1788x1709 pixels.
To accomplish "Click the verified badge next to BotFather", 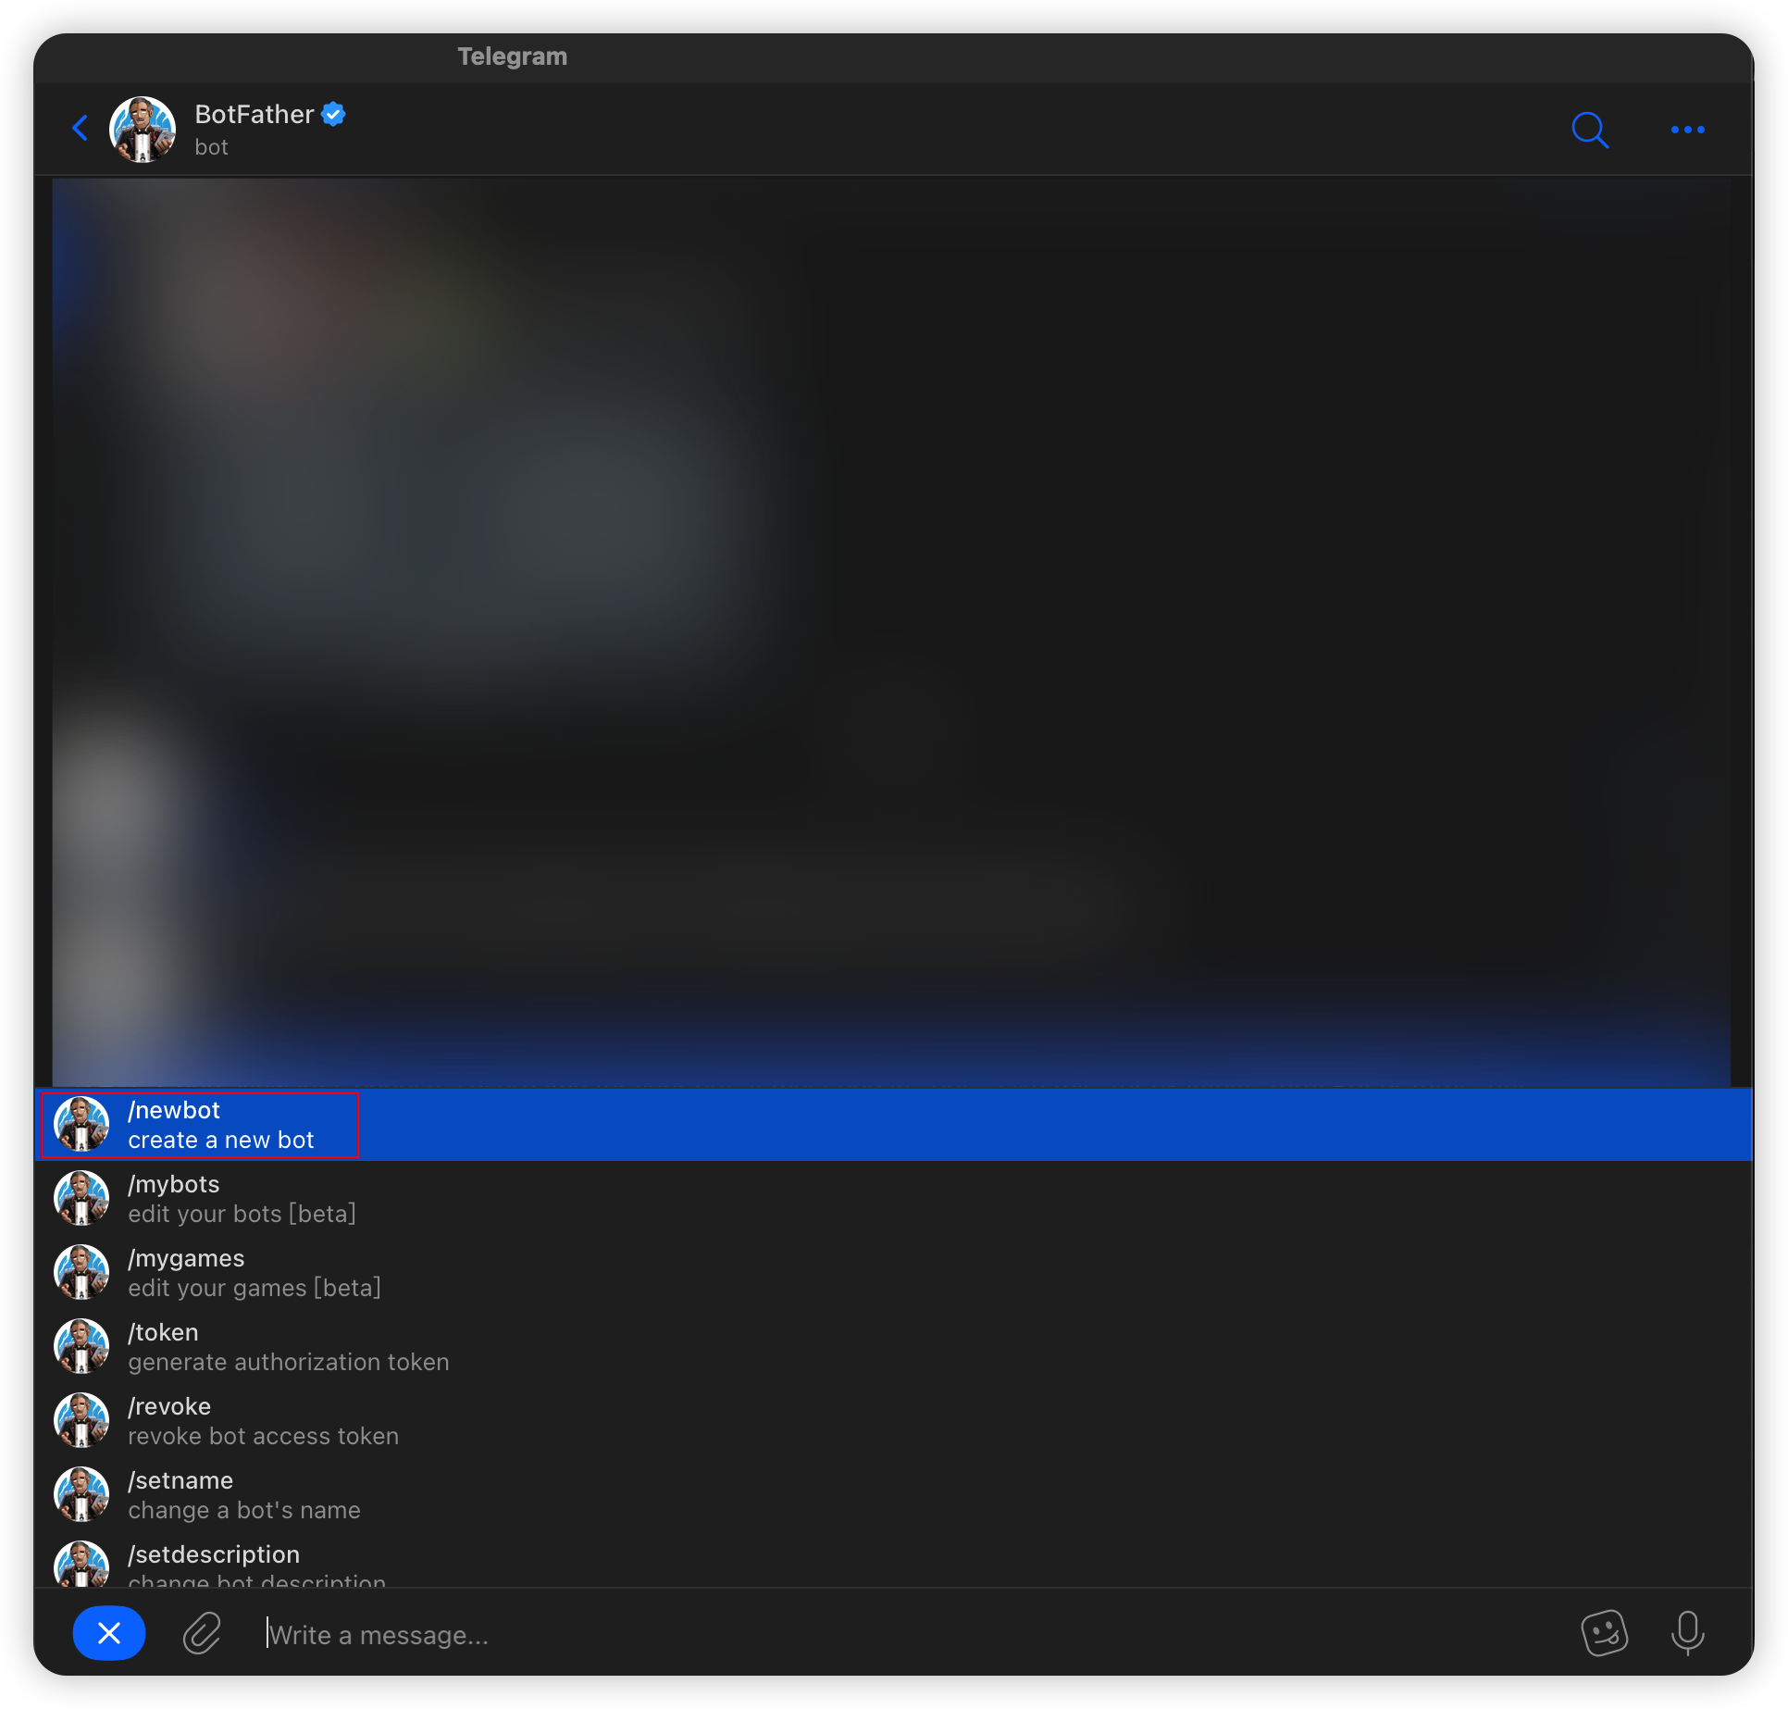I will tap(333, 114).
